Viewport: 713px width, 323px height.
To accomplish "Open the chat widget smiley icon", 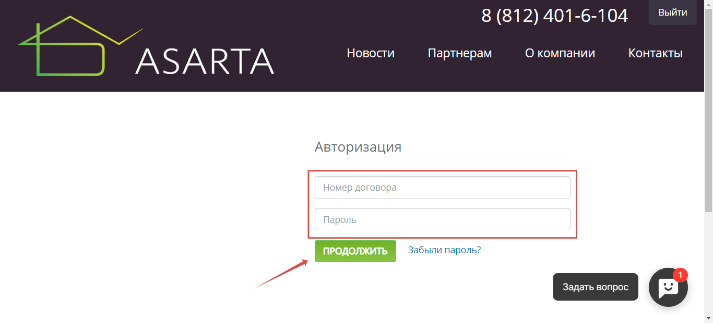I will pyautogui.click(x=668, y=287).
